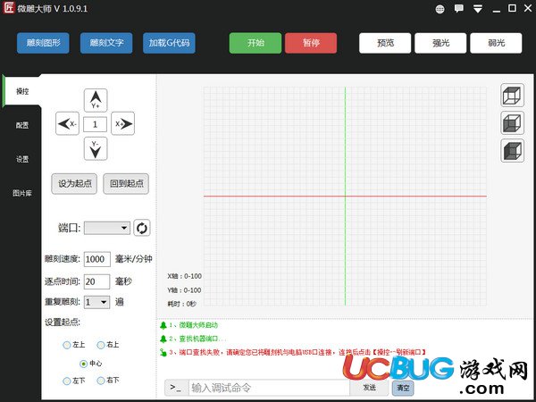Viewport: 536px width, 402px height.
Task: Click the 雕刻图形 button
Action: 43,43
